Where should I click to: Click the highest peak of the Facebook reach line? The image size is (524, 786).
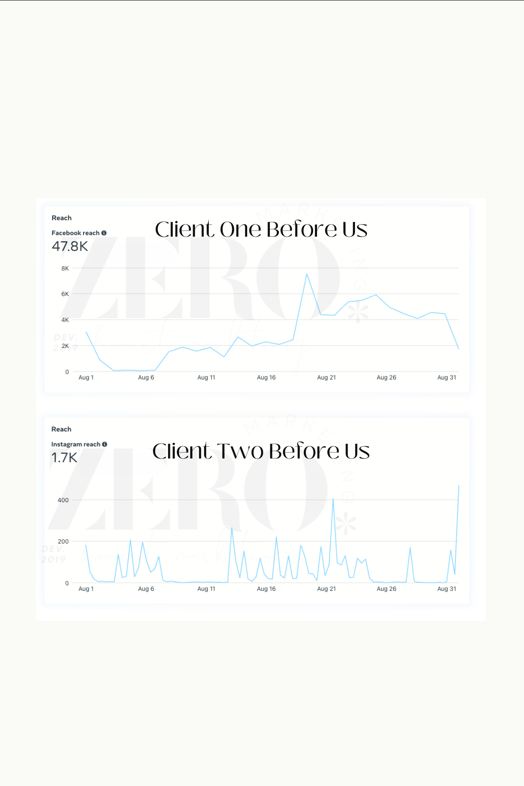click(x=307, y=274)
